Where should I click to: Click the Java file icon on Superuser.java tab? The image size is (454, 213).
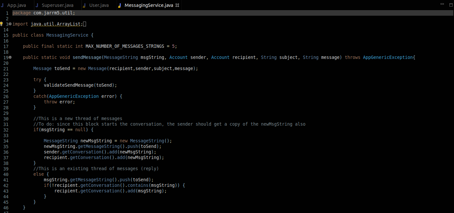[37, 6]
